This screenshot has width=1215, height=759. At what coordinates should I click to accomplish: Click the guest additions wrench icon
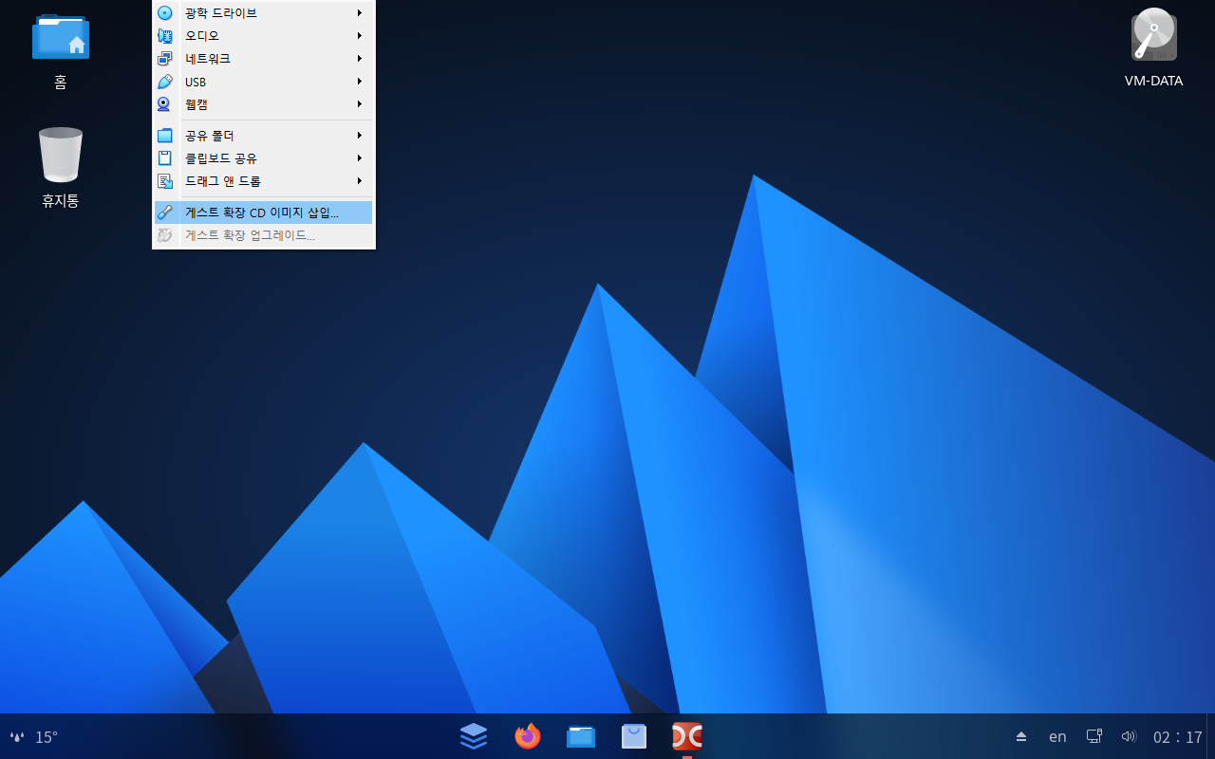click(x=165, y=213)
